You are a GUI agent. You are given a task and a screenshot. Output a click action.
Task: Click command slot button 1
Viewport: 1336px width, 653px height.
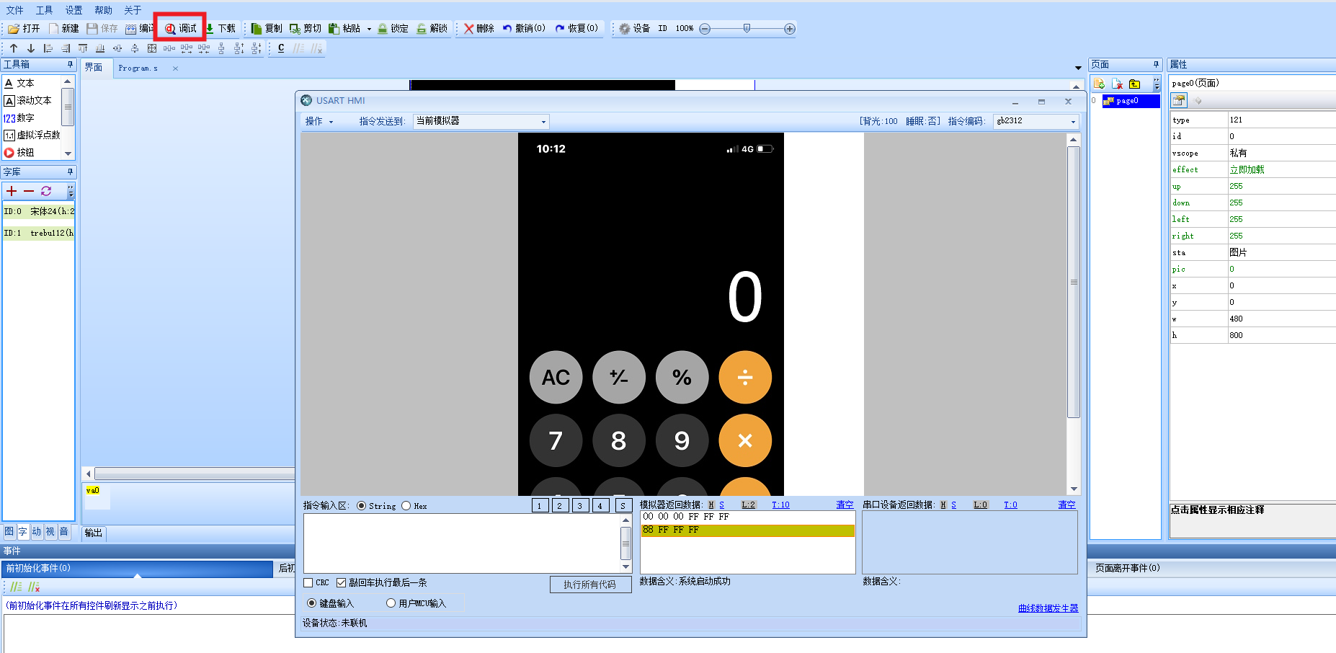539,505
